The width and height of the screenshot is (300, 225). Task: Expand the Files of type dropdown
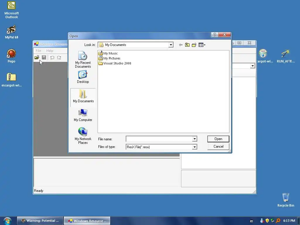pos(195,147)
